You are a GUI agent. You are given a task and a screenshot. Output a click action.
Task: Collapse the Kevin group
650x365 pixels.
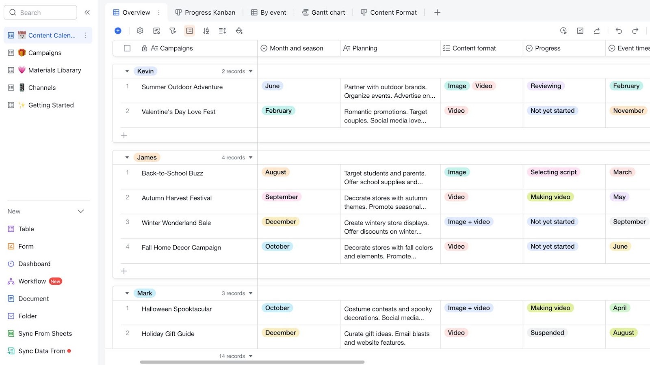[x=127, y=71]
